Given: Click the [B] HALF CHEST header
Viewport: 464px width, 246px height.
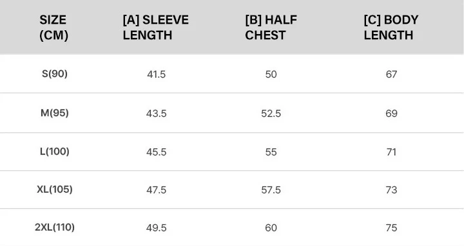Looking at the screenshot, I should pyautogui.click(x=271, y=28).
